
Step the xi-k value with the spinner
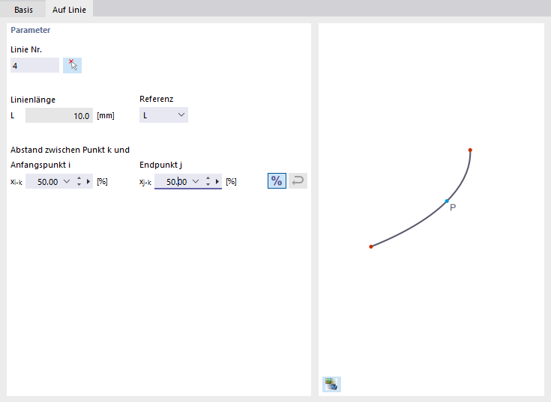79,181
